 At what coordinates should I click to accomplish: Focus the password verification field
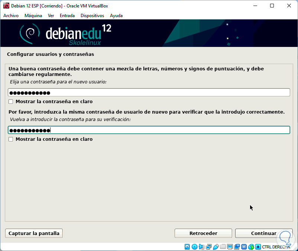[149, 130]
